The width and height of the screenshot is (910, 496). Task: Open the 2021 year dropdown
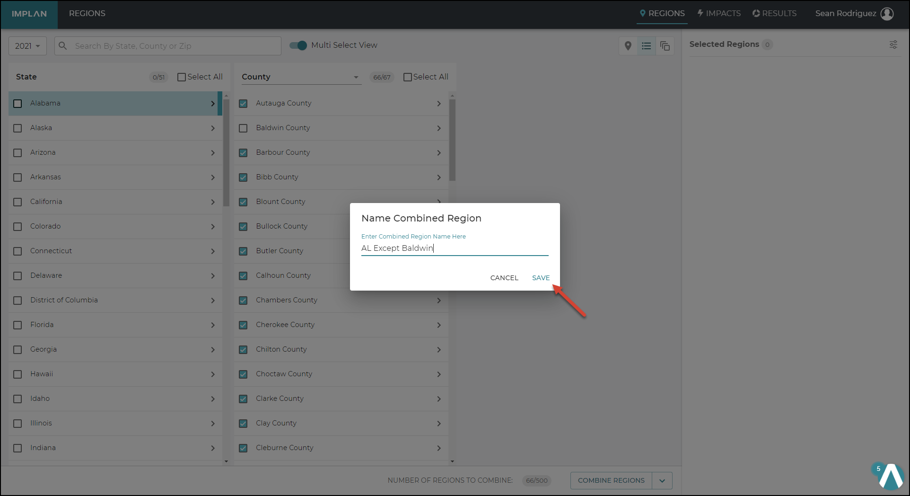click(27, 46)
